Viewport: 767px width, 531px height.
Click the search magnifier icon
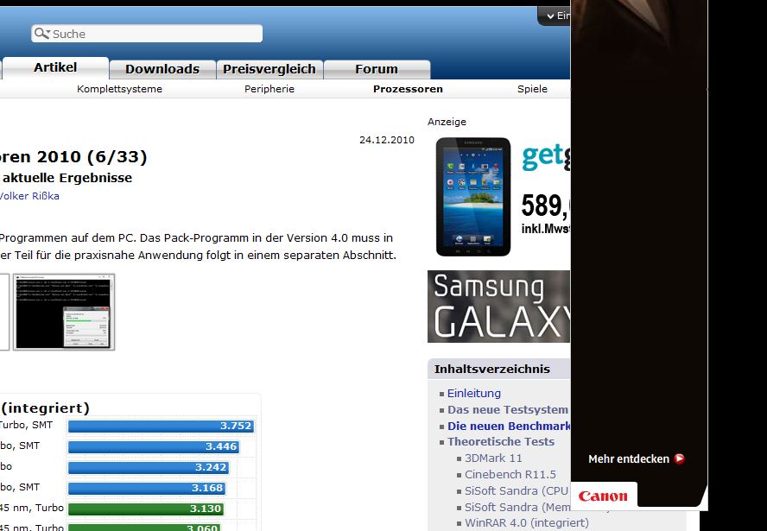pos(41,34)
